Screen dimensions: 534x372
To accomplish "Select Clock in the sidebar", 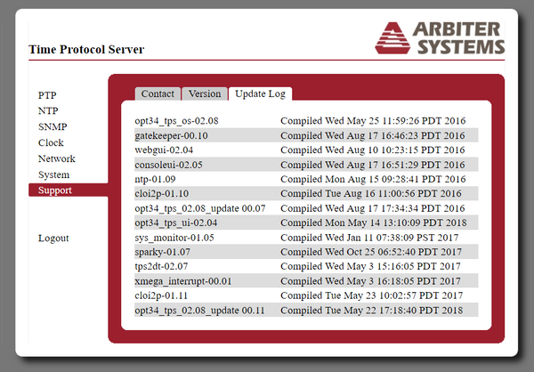I will click(51, 142).
